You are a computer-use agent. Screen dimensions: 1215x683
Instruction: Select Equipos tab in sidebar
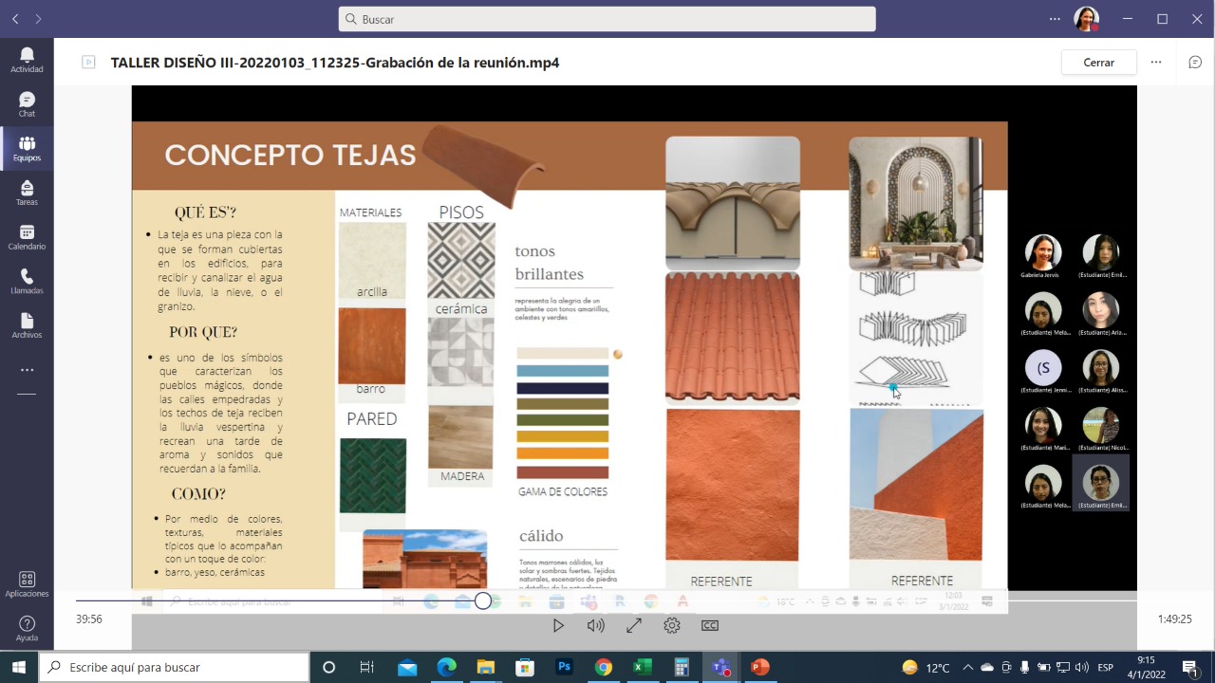(27, 149)
